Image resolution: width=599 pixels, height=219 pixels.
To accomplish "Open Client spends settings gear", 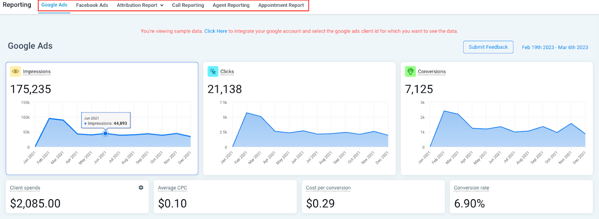I will pos(141,188).
